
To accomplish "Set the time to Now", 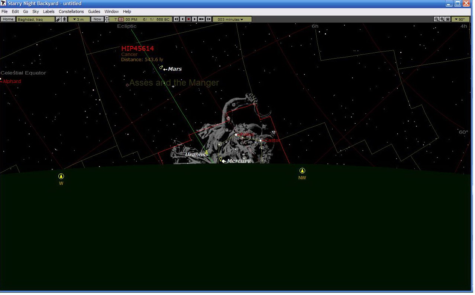I will tap(97, 19).
